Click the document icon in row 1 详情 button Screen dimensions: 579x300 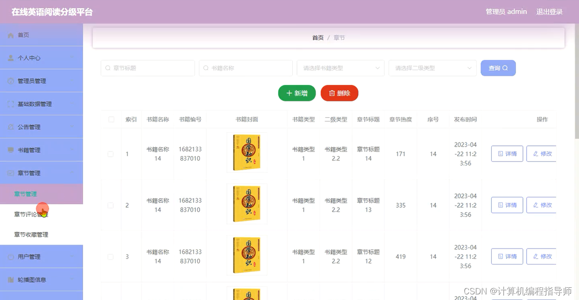(x=500, y=154)
